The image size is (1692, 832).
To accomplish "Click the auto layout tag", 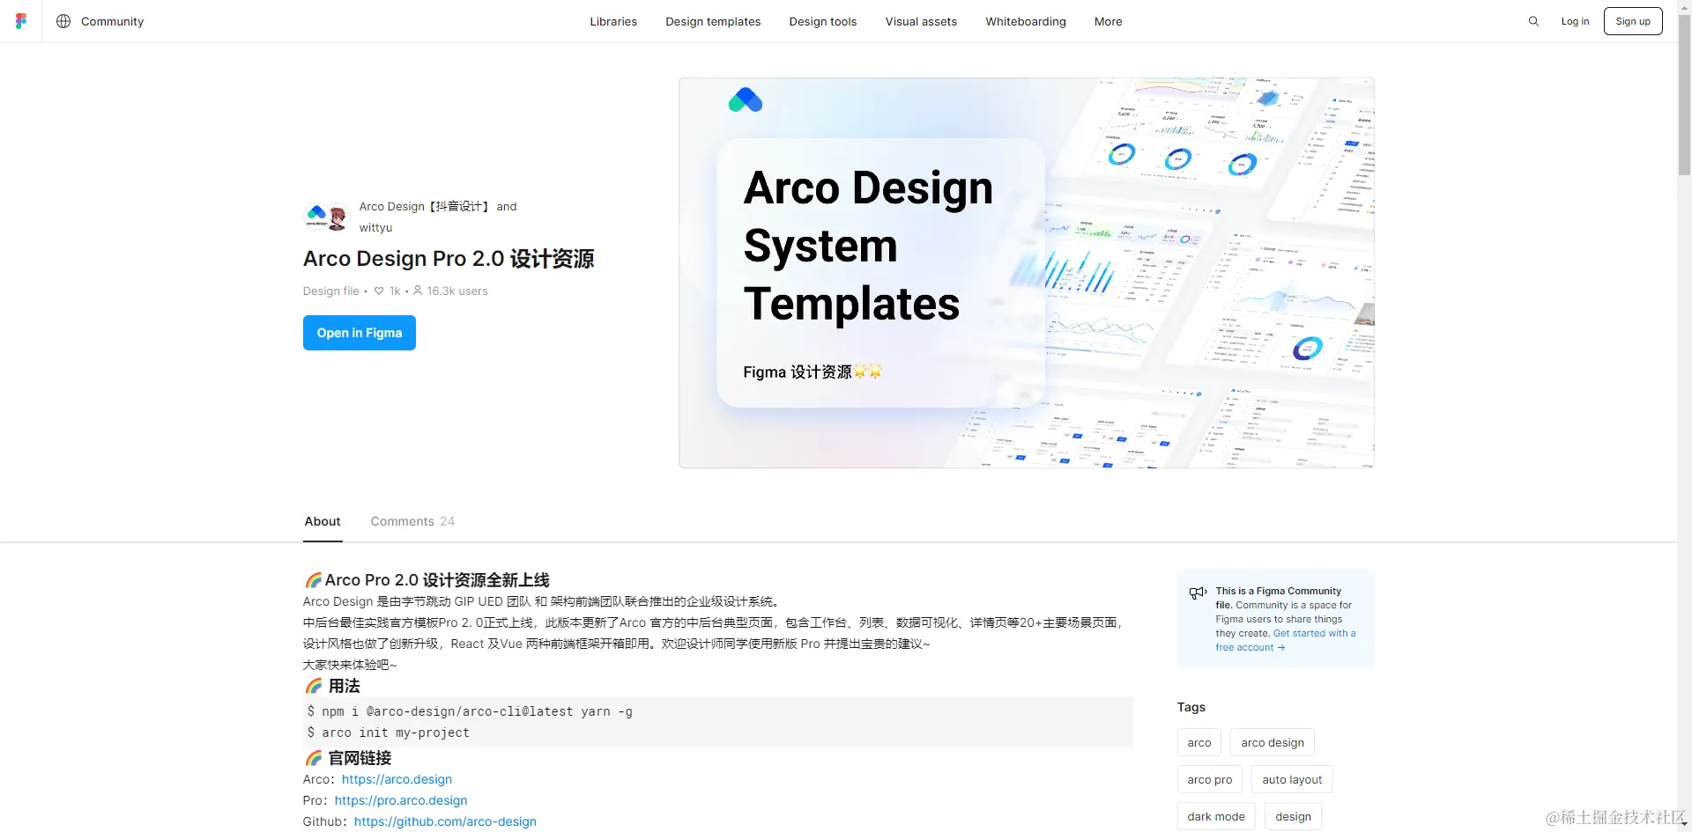I will pyautogui.click(x=1292, y=779).
